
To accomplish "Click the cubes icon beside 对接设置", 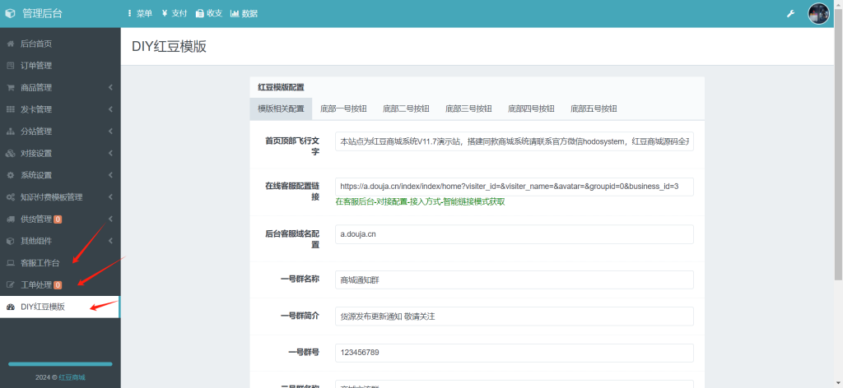I will 10,154.
